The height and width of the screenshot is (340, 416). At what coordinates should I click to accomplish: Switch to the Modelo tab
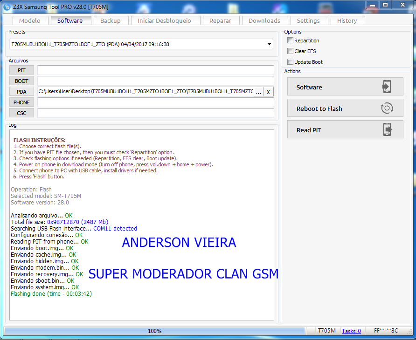(30, 20)
